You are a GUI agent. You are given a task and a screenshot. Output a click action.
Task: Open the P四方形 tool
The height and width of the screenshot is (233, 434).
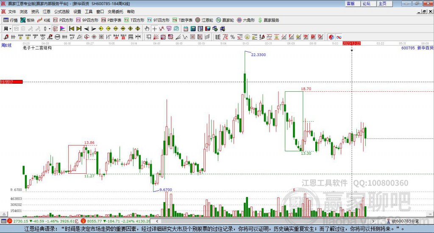point(63,20)
